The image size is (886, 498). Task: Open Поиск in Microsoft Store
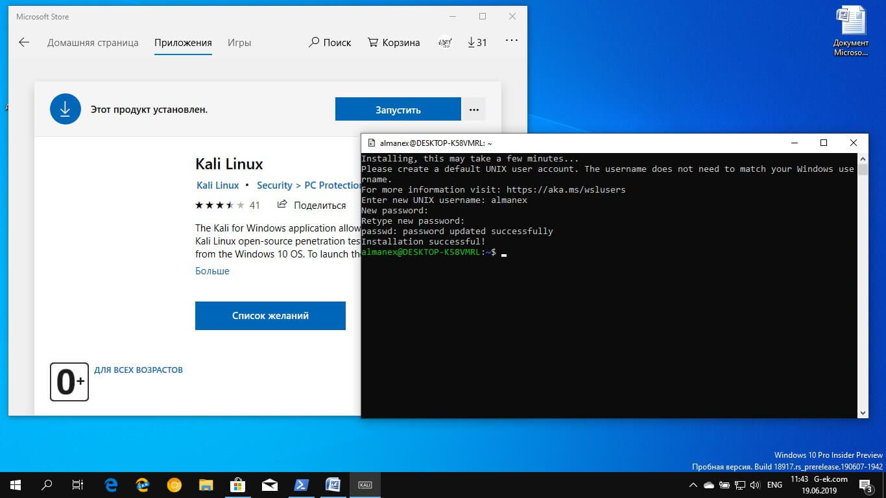(329, 43)
